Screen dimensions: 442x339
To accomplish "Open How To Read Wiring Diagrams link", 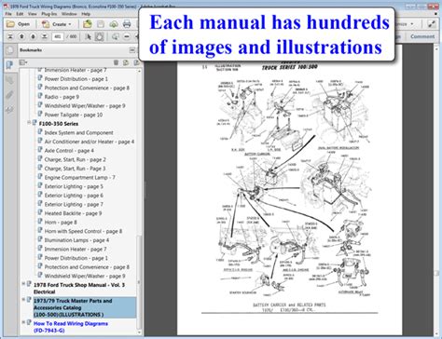I will click(x=71, y=327).
